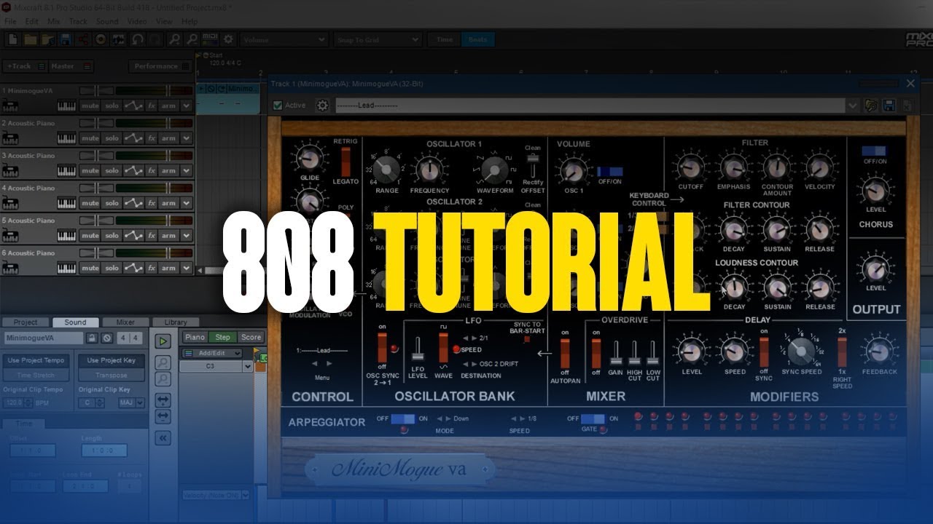Viewport: 933px width, 524px height.
Task: Click the Open Project folder icon
Action: pos(31,39)
